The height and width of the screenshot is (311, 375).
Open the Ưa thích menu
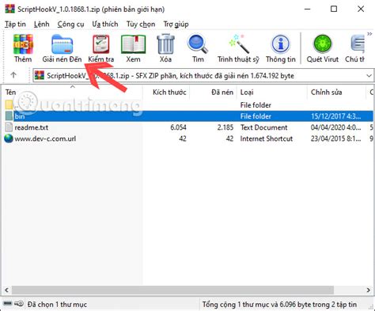click(105, 25)
